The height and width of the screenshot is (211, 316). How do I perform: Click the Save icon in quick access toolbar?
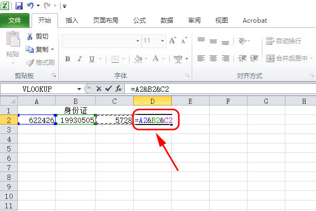pos(19,6)
